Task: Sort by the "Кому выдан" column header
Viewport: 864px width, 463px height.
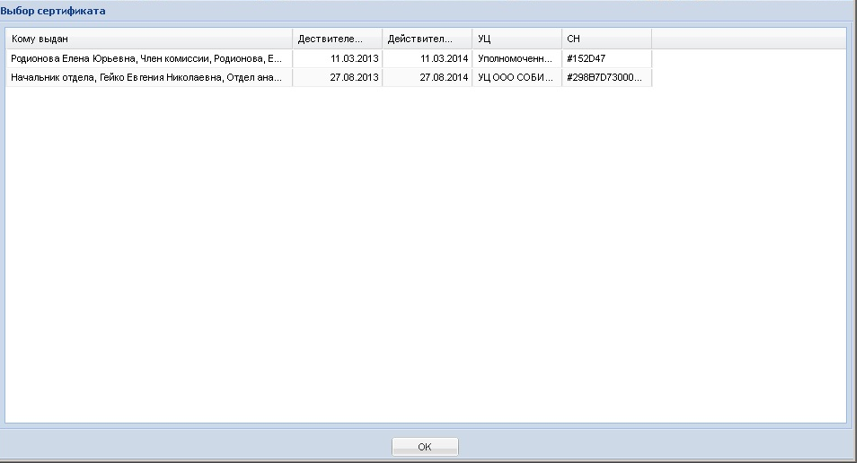Action: click(x=148, y=39)
